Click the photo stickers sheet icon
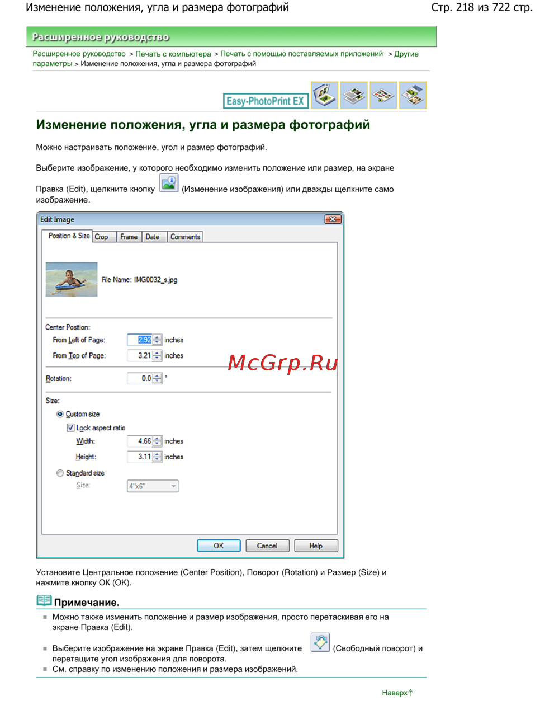Image resolution: width=559 pixels, height=724 pixels. click(x=383, y=95)
